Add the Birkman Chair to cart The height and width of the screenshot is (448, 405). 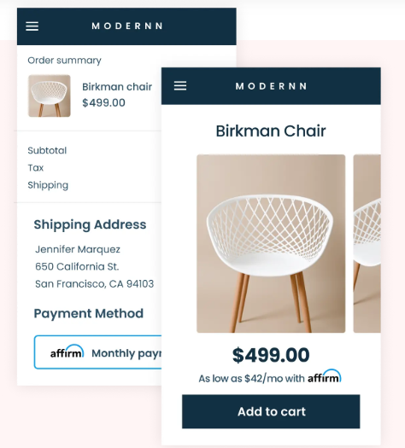click(271, 411)
